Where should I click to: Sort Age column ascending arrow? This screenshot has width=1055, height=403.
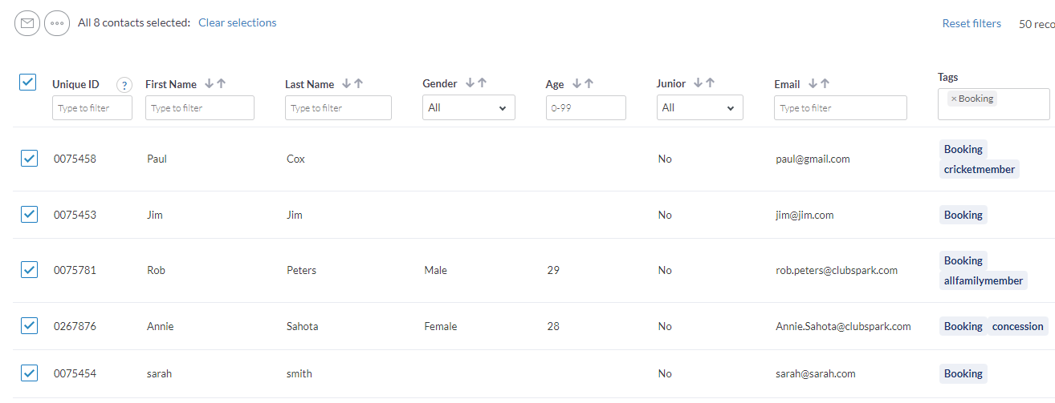[589, 83]
